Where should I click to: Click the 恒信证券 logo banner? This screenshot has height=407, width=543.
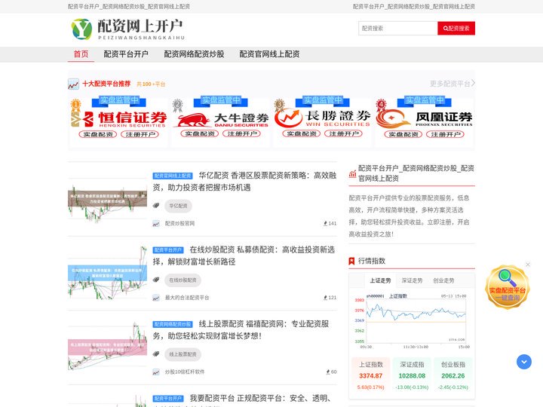coord(119,119)
